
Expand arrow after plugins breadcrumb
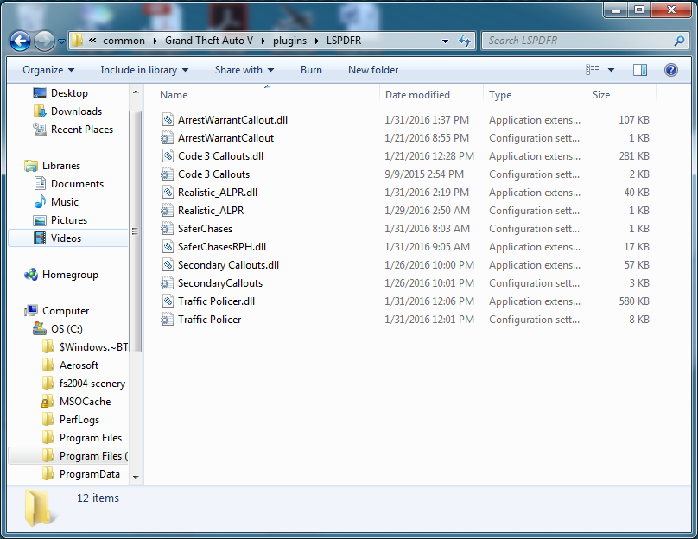[317, 41]
